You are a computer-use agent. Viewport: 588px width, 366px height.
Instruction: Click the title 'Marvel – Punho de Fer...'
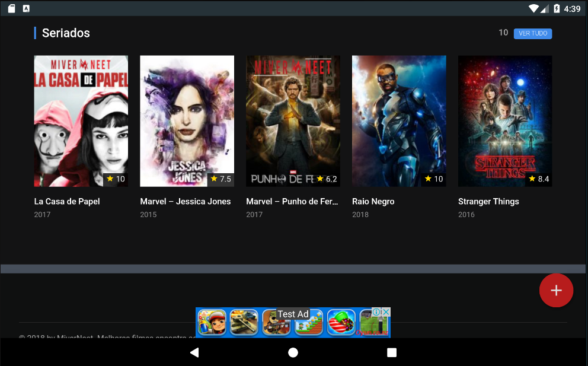point(292,202)
